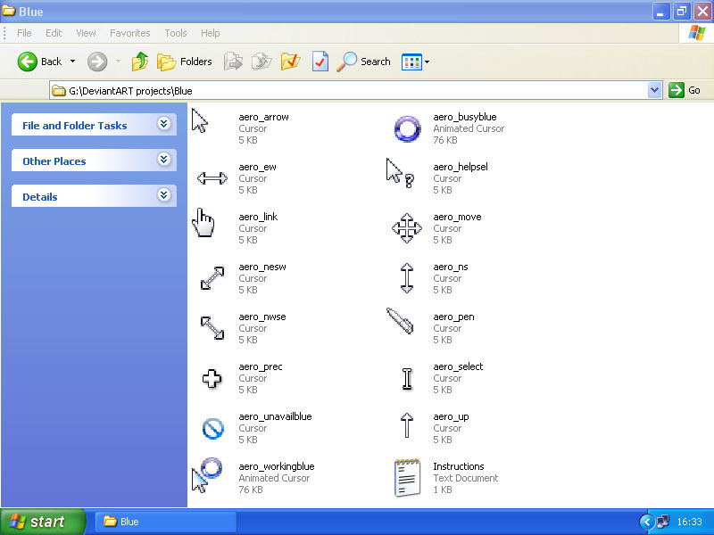
Task: Open the Start menu
Action: [40, 522]
